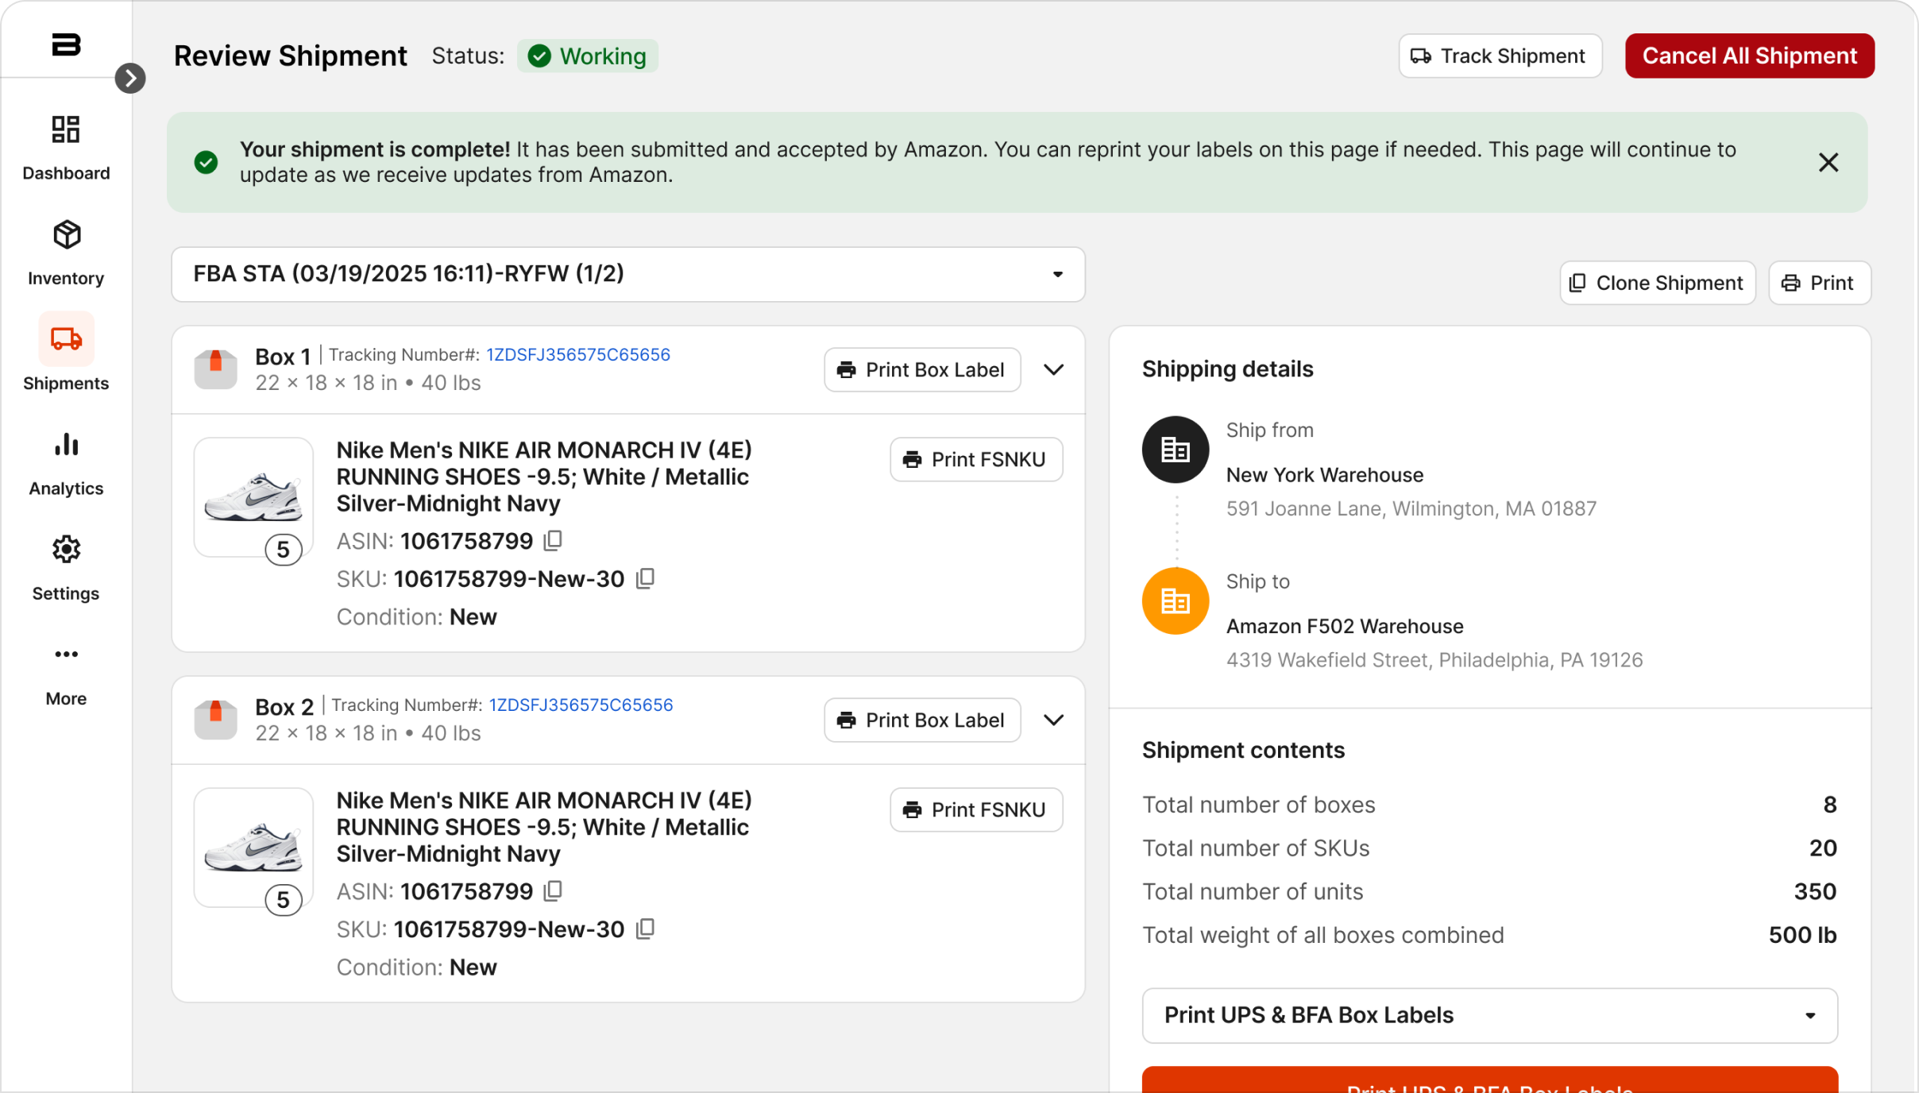Screen dimensions: 1919x1093
Task: Click quantity badge 5 in Box 2
Action: pos(283,900)
